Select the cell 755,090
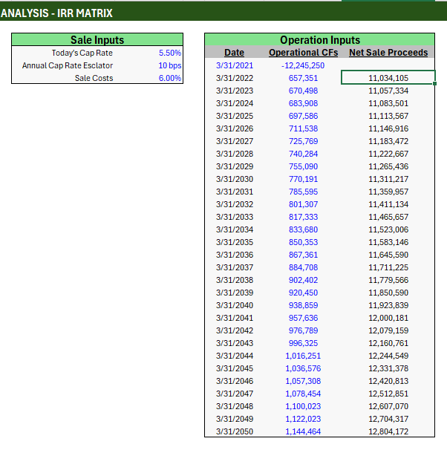The height and width of the screenshot is (450, 447). click(303, 166)
